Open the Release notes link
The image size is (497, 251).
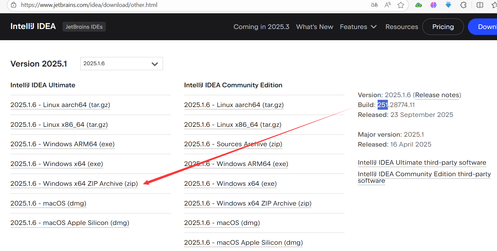pos(437,95)
